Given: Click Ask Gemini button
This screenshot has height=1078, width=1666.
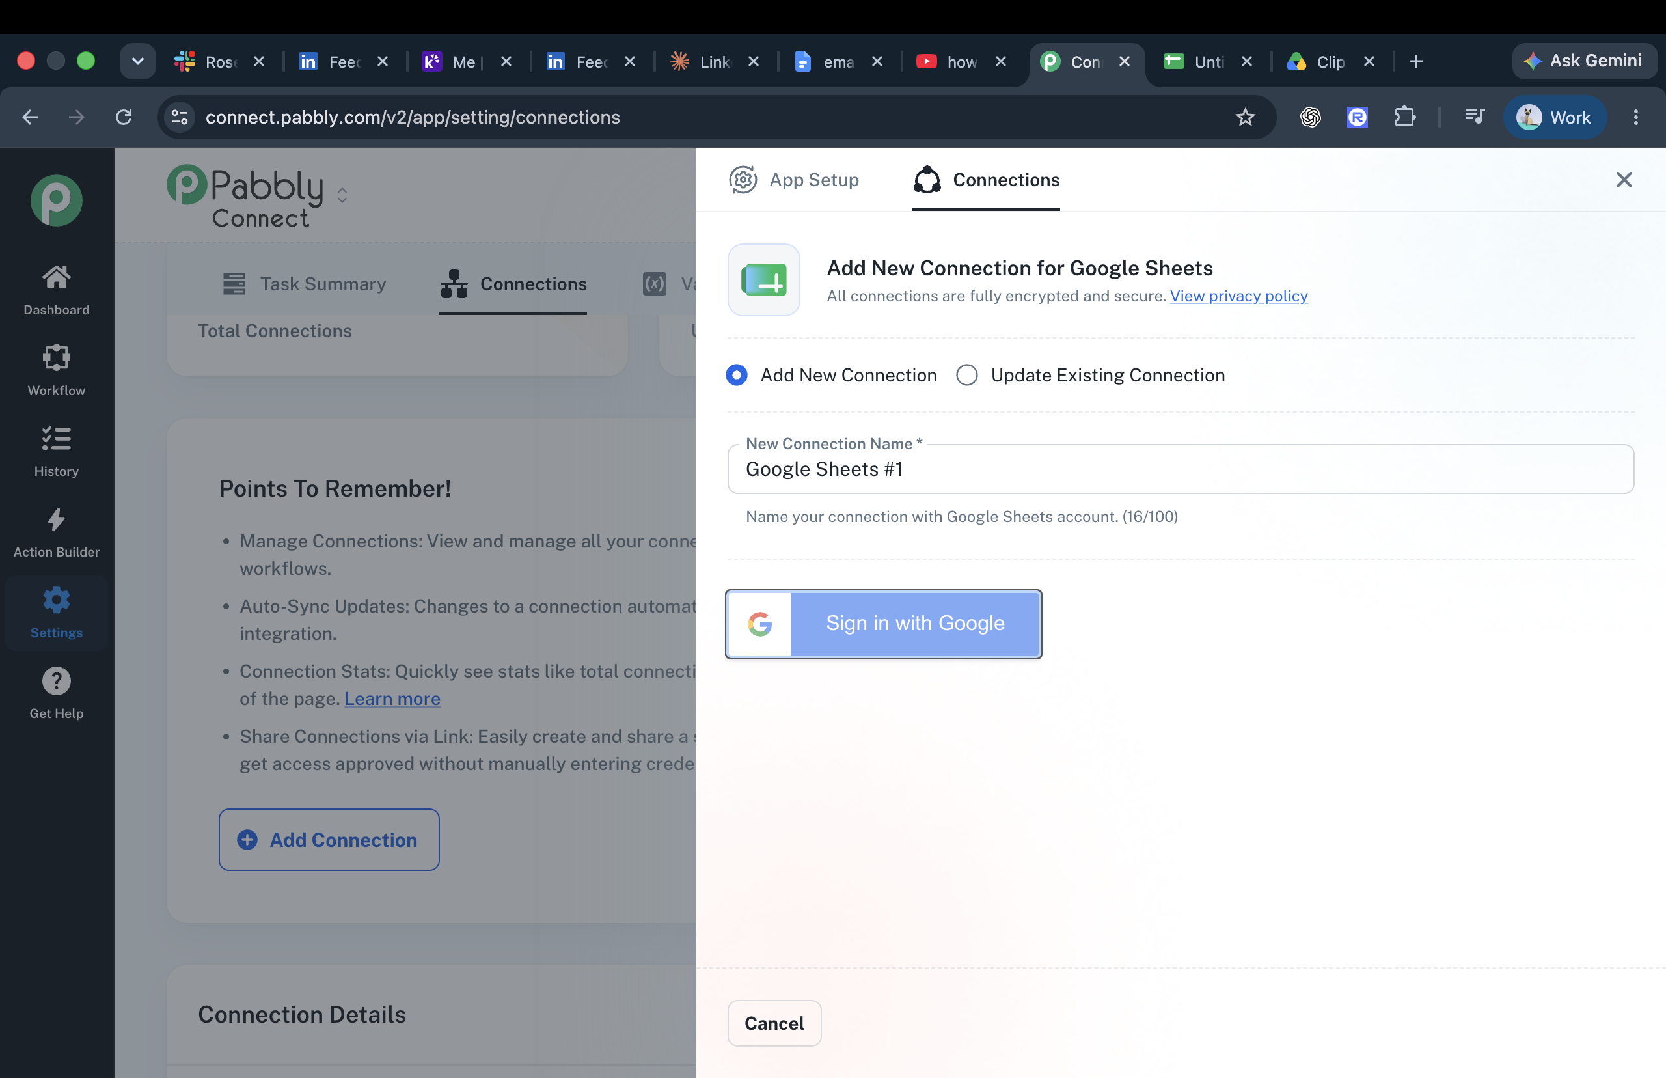Looking at the screenshot, I should click(x=1583, y=61).
